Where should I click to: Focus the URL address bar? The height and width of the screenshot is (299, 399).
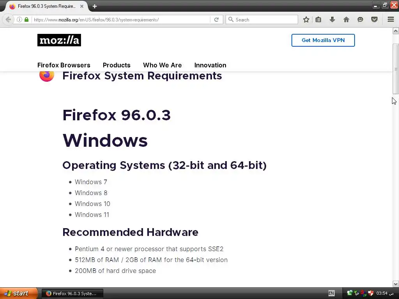[121, 19]
